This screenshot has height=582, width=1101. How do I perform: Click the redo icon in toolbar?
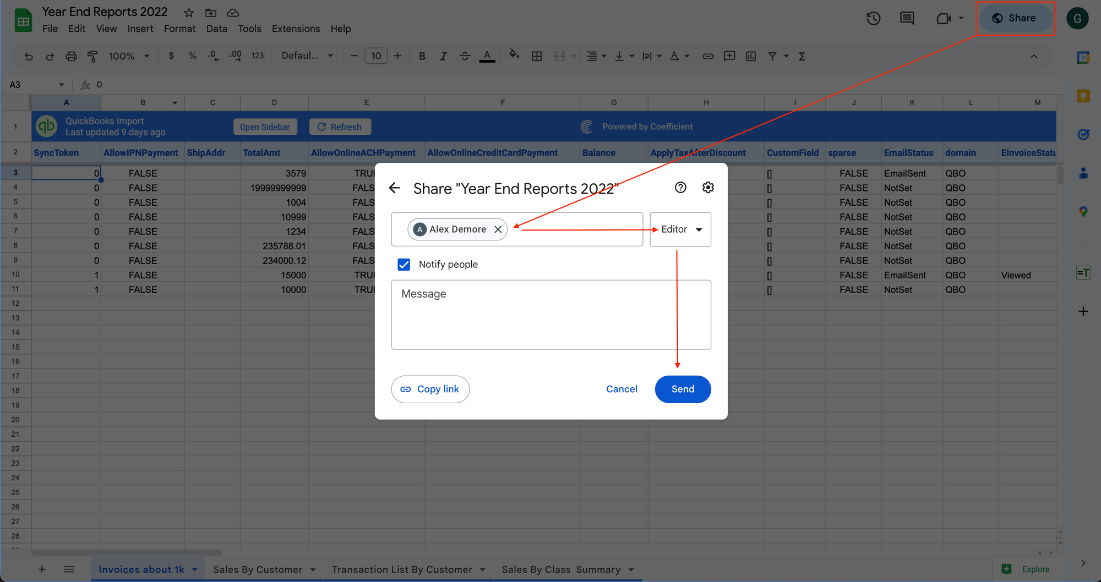pyautogui.click(x=50, y=56)
